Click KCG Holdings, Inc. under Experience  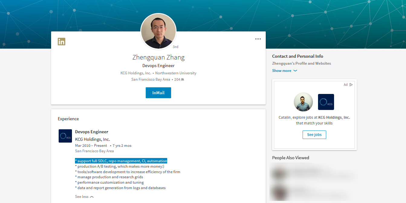93,139
